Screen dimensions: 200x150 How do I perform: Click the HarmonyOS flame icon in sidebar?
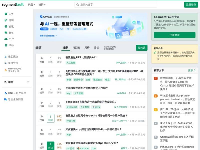(x=5, y=70)
